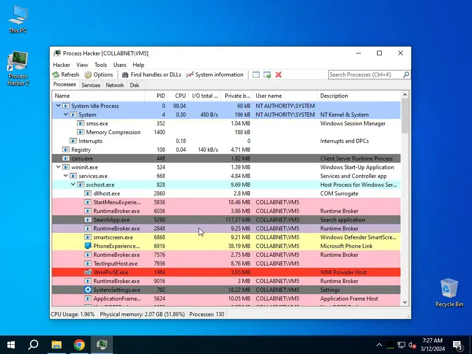
Task: Open the Hacker menu
Action: [61, 65]
